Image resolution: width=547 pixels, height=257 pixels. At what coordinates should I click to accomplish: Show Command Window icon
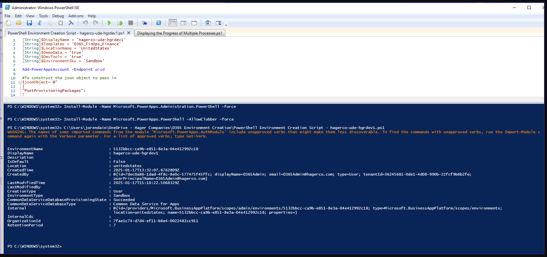[208, 23]
